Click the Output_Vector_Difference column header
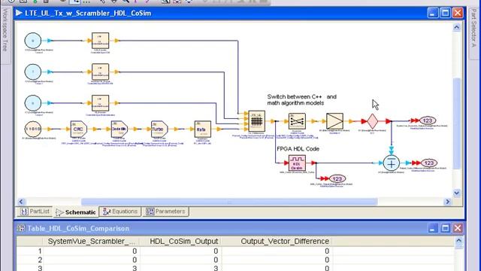The height and width of the screenshot is (271, 481). (277, 241)
